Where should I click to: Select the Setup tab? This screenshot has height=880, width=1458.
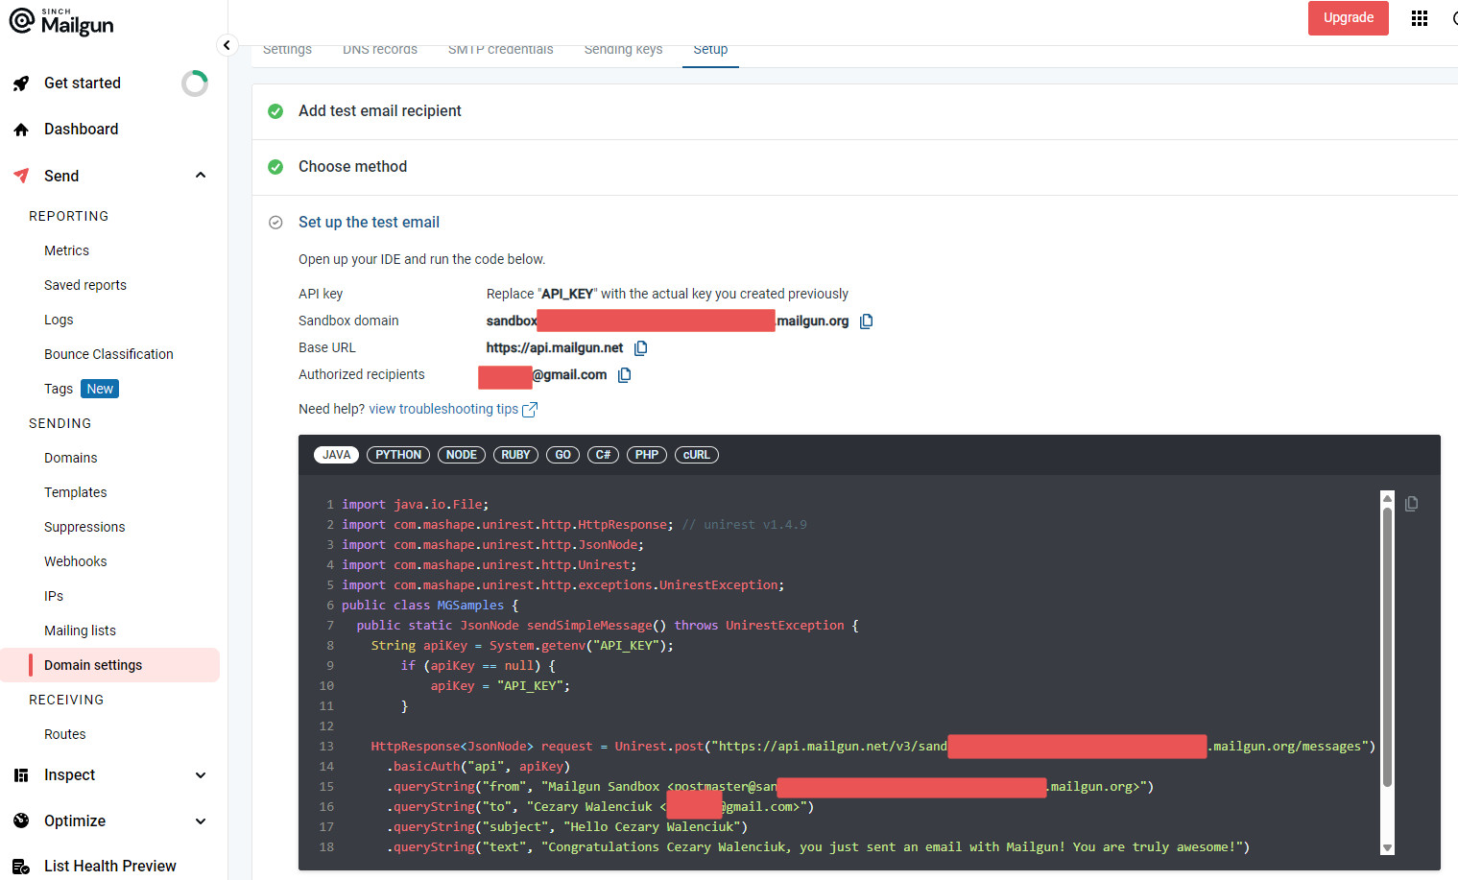click(x=710, y=50)
